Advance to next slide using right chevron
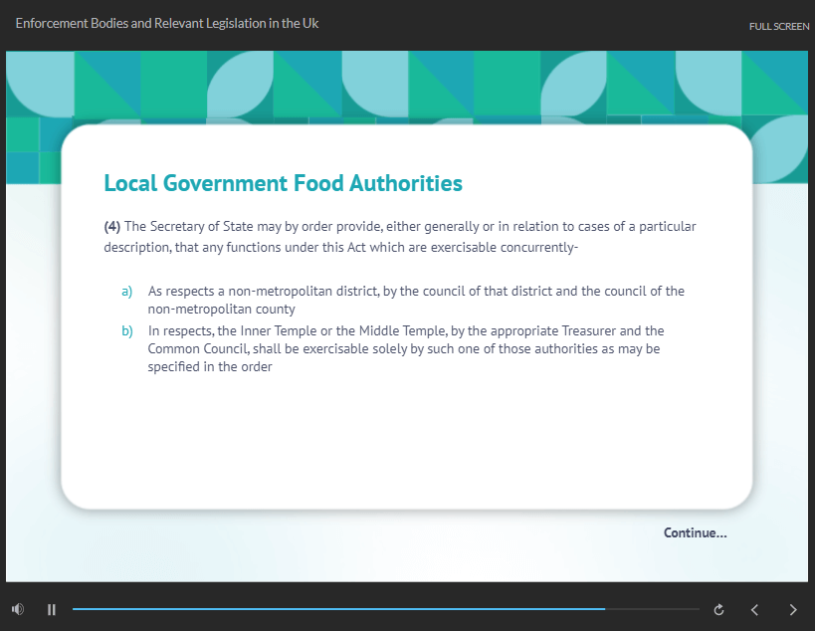815x631 pixels. 793,609
